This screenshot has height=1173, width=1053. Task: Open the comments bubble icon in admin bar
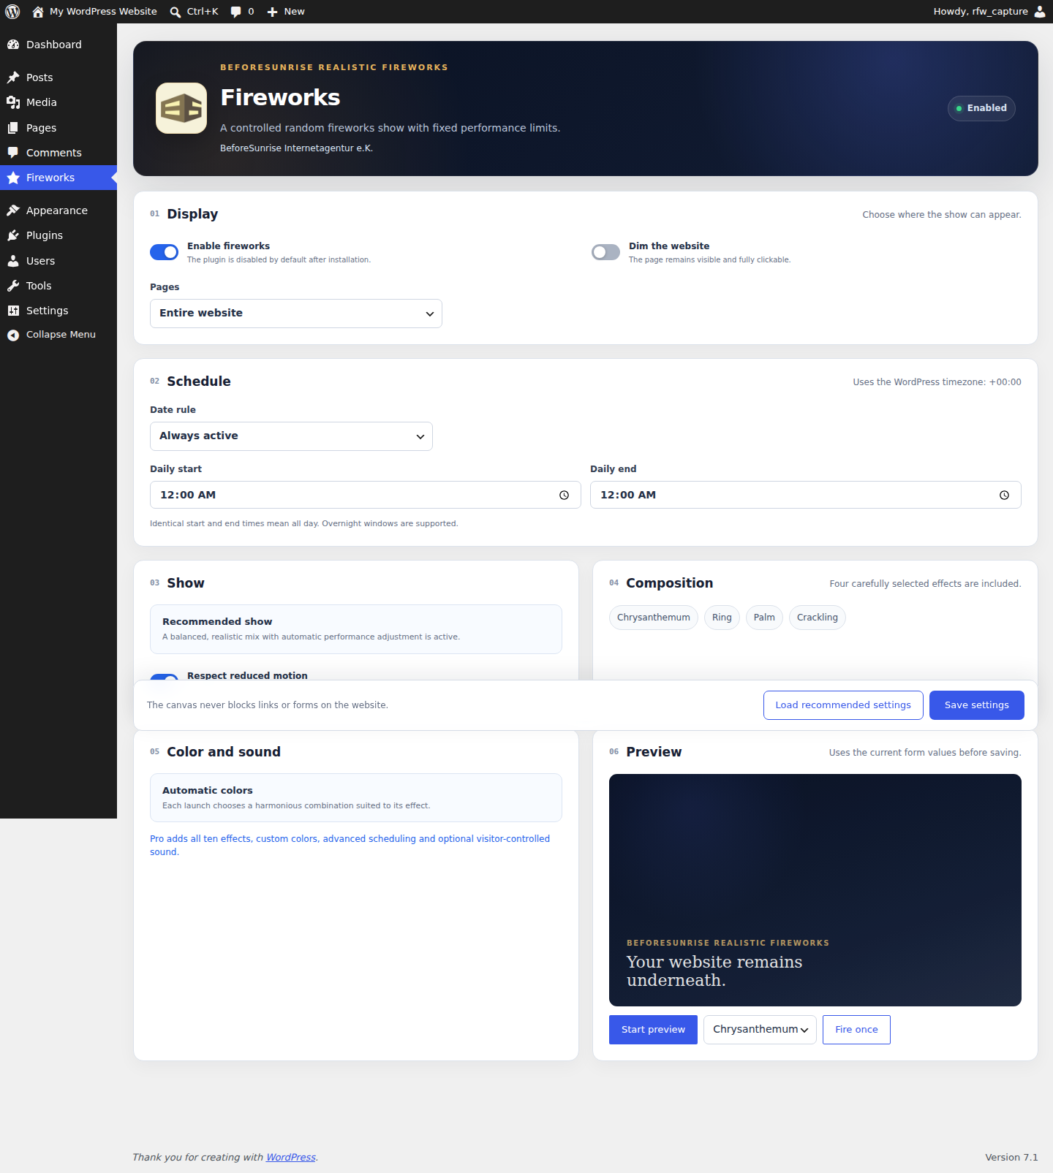pos(235,12)
